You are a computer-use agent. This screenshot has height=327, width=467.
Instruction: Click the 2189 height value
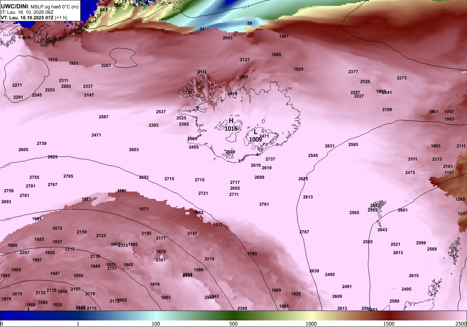coord(387,110)
